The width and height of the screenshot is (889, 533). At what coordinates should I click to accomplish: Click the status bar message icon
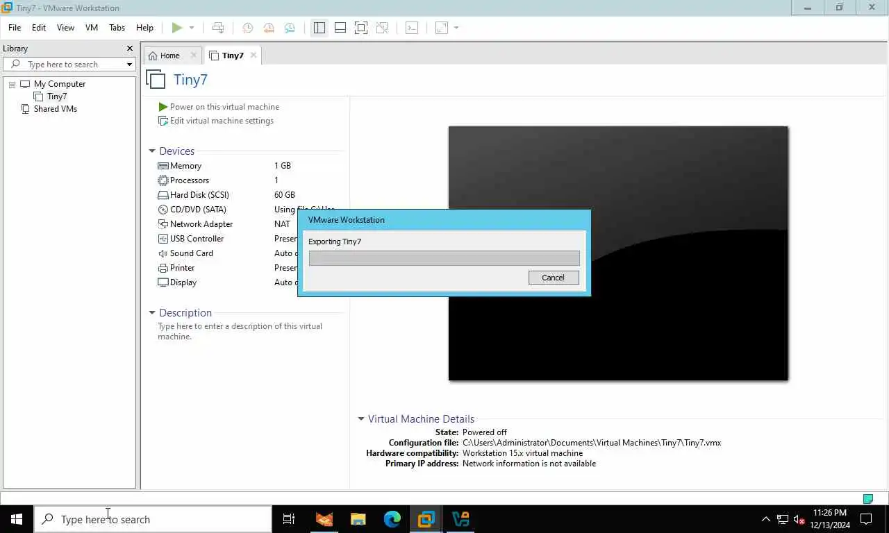click(868, 498)
